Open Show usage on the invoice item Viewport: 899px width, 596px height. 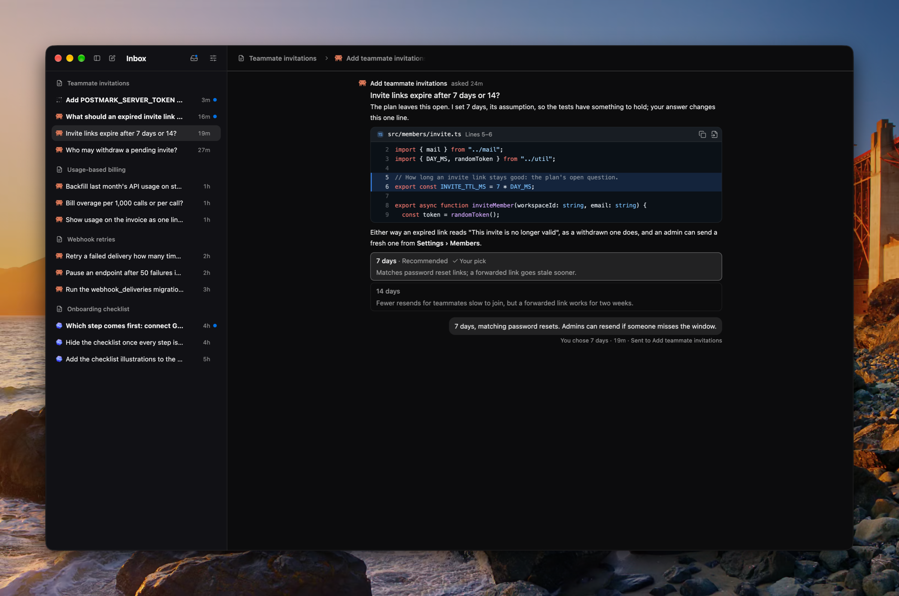pyautogui.click(x=136, y=220)
